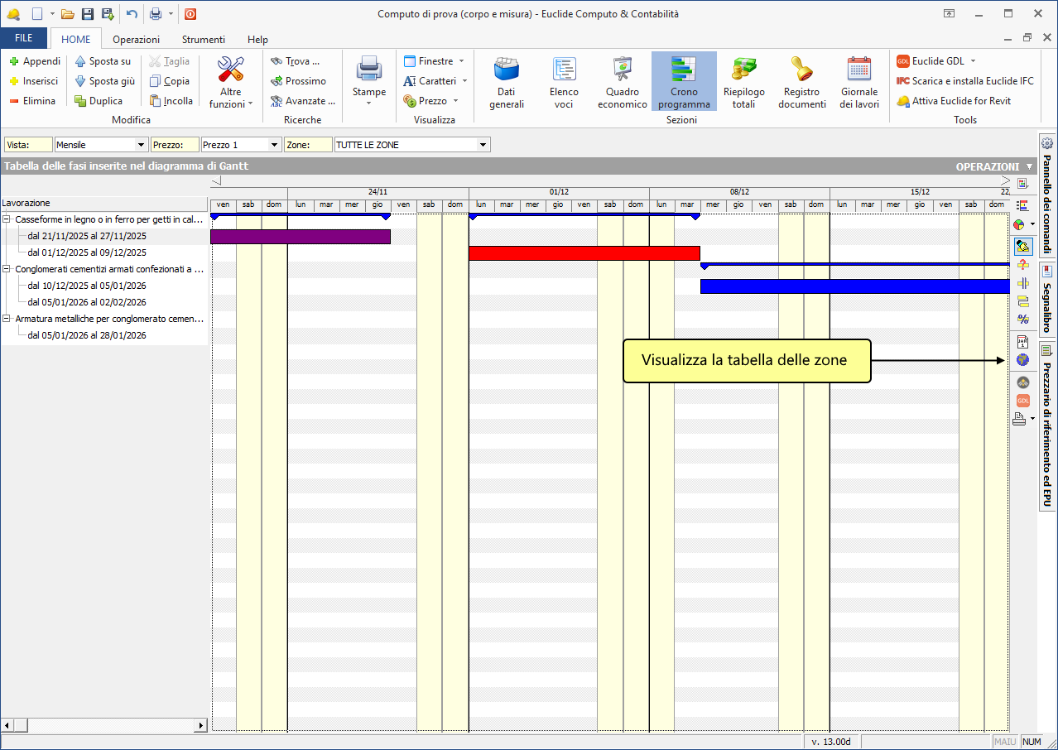Open the Strumenti ribbon tab
Screen dimensions: 1058x750
[203, 39]
